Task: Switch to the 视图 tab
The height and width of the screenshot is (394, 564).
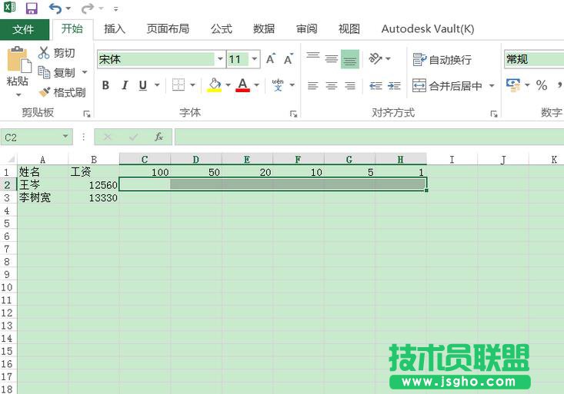Action: (x=349, y=28)
